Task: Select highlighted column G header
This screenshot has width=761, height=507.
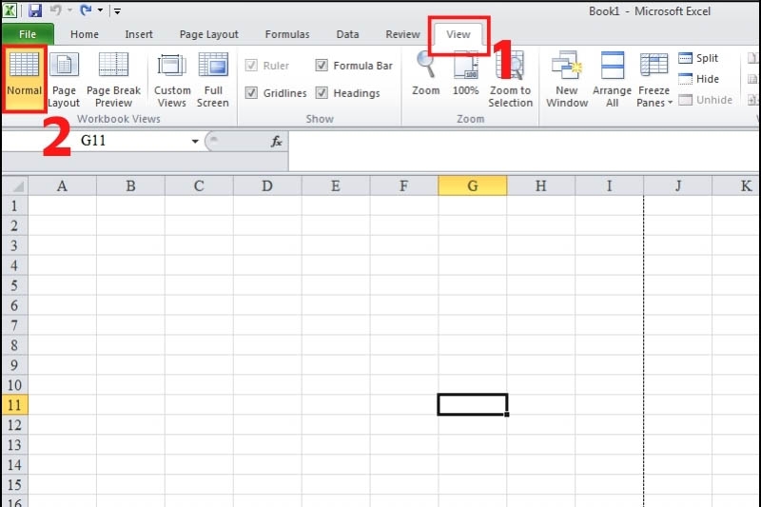Action: pyautogui.click(x=473, y=185)
